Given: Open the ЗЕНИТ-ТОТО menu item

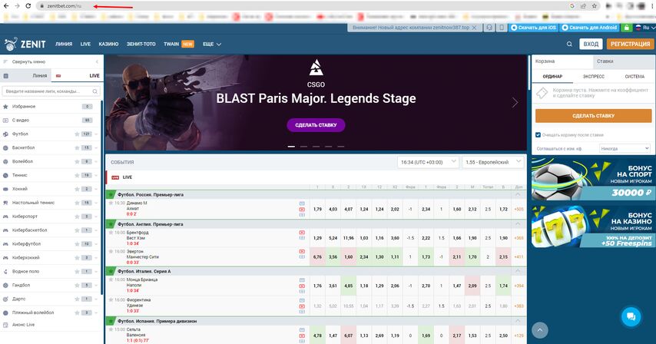Looking at the screenshot, I should point(141,44).
